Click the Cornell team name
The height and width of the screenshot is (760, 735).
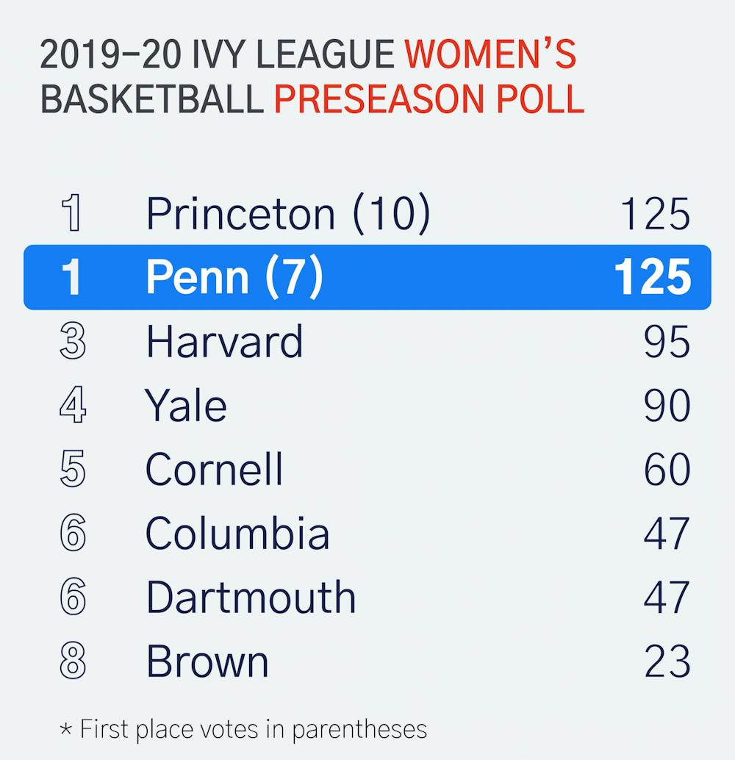[214, 470]
